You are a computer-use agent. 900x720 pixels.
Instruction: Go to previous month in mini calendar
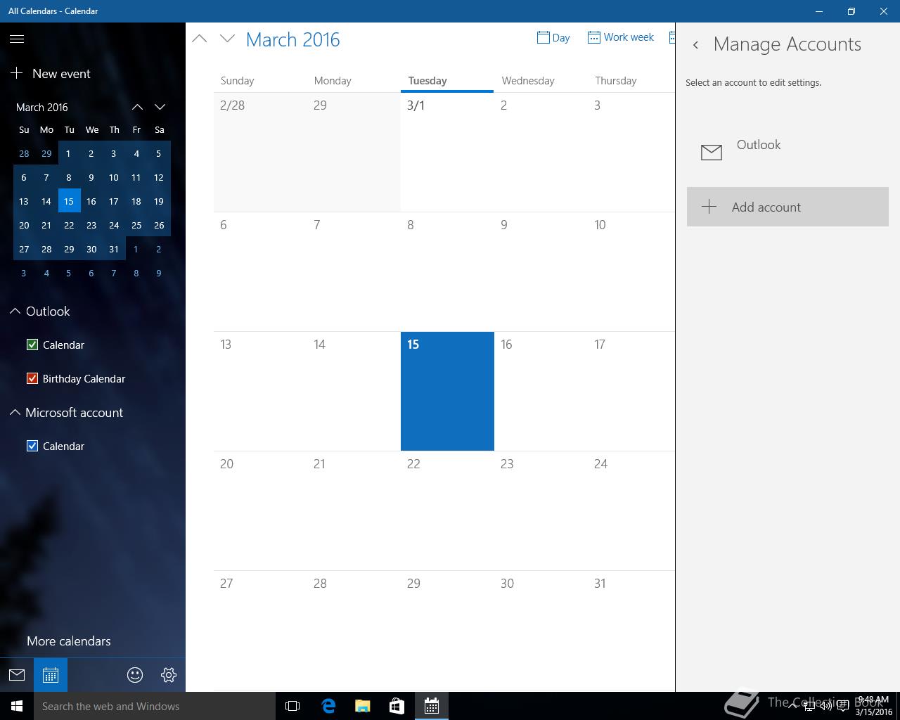pyautogui.click(x=137, y=107)
